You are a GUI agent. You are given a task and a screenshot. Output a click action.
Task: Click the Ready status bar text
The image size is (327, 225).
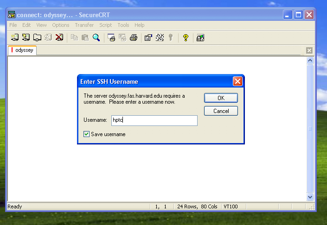[x=14, y=206]
